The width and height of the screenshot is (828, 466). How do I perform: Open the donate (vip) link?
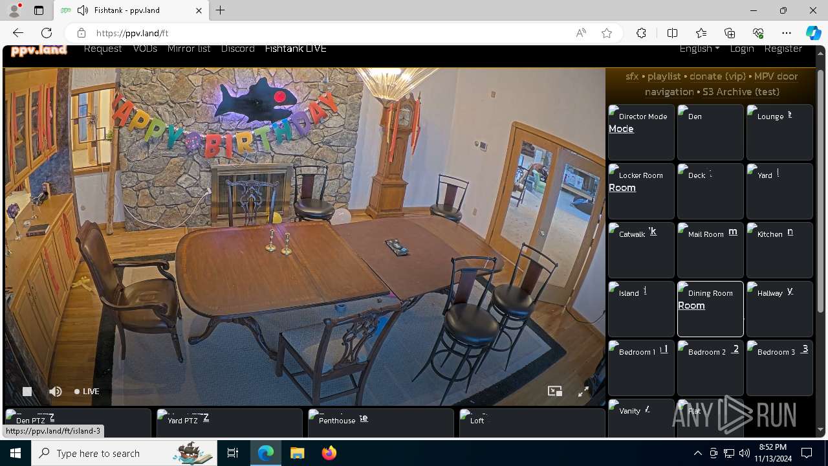717,76
